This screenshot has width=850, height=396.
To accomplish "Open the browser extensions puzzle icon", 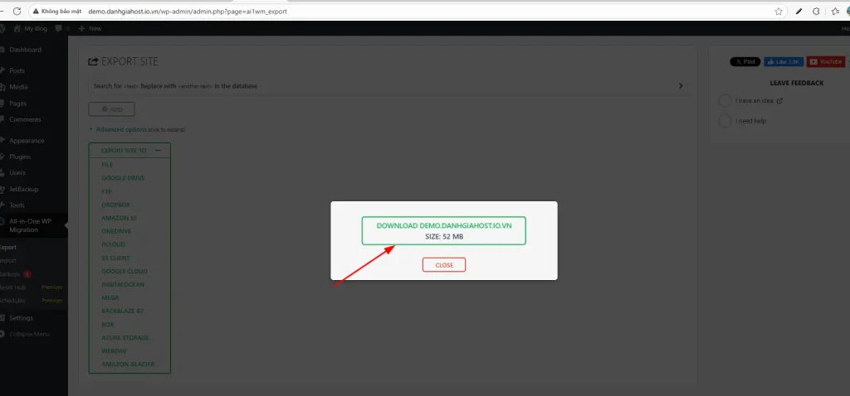I will pyautogui.click(x=816, y=12).
